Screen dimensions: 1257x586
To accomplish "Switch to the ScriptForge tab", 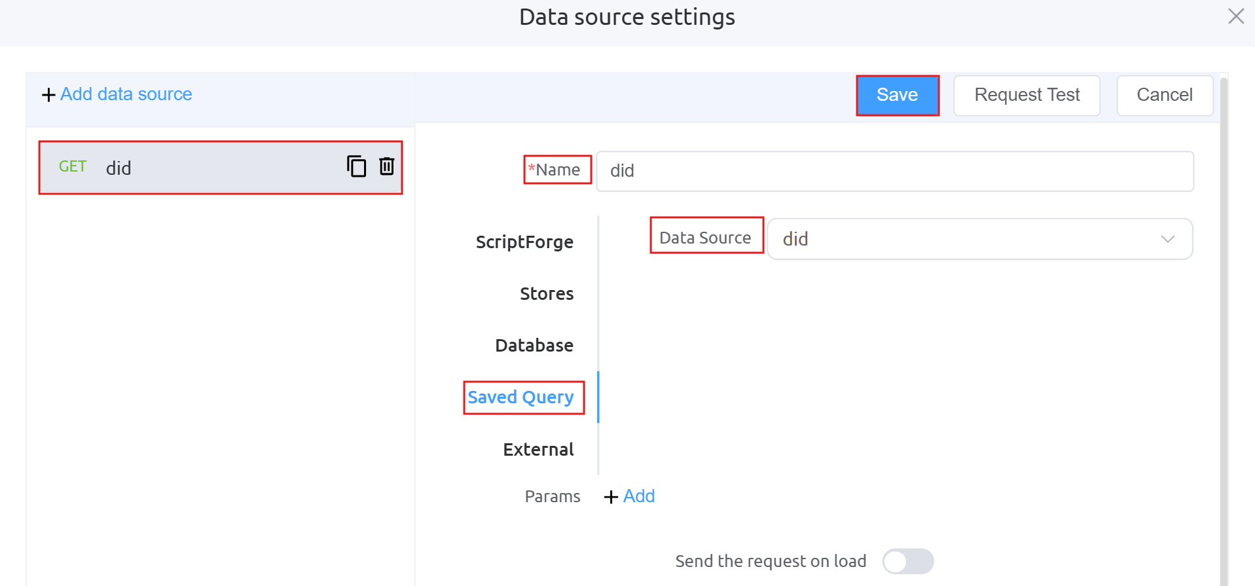I will (x=524, y=242).
